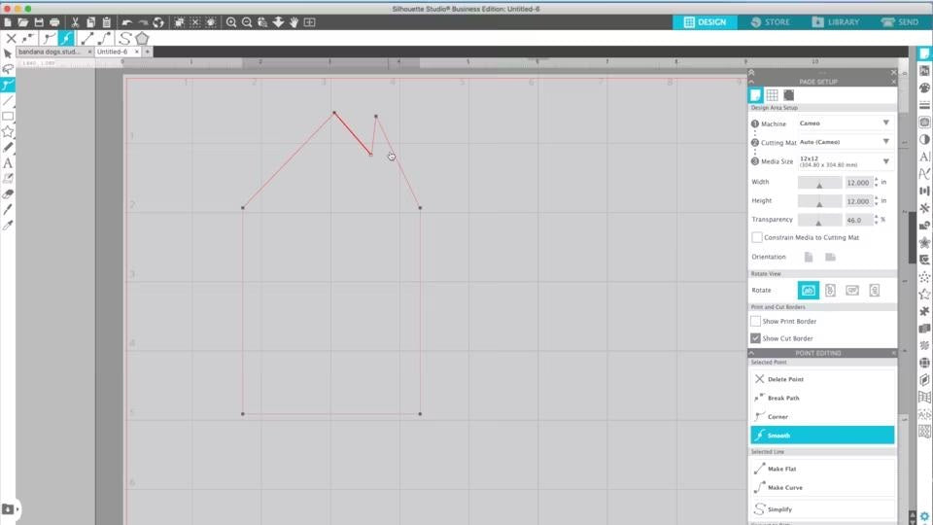
Task: Click the Make Curve icon in the top toolbar
Action: pos(105,38)
